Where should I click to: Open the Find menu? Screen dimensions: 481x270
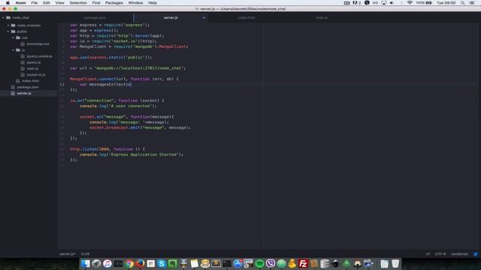coord(96,3)
